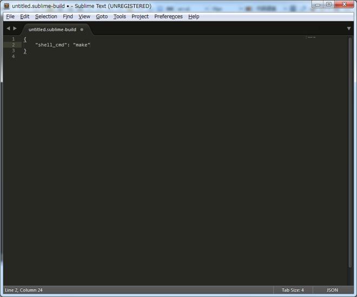Click the opening brace on line 1
The image size is (357, 297).
(25, 39)
